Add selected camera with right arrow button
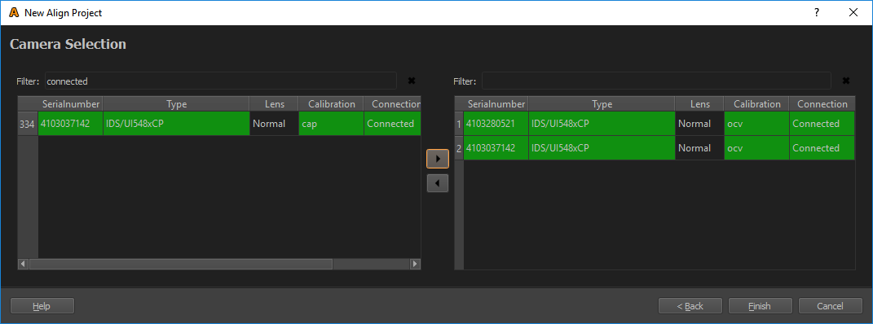Viewport: 873px width, 324px height. (x=438, y=159)
